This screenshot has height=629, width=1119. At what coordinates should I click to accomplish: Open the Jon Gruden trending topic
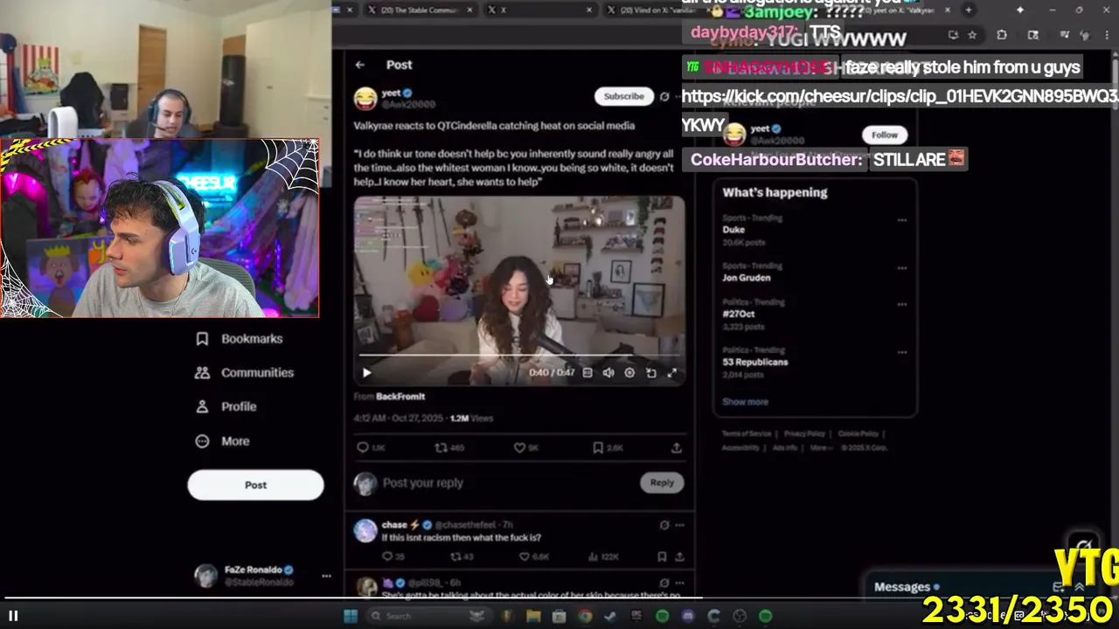coord(747,278)
